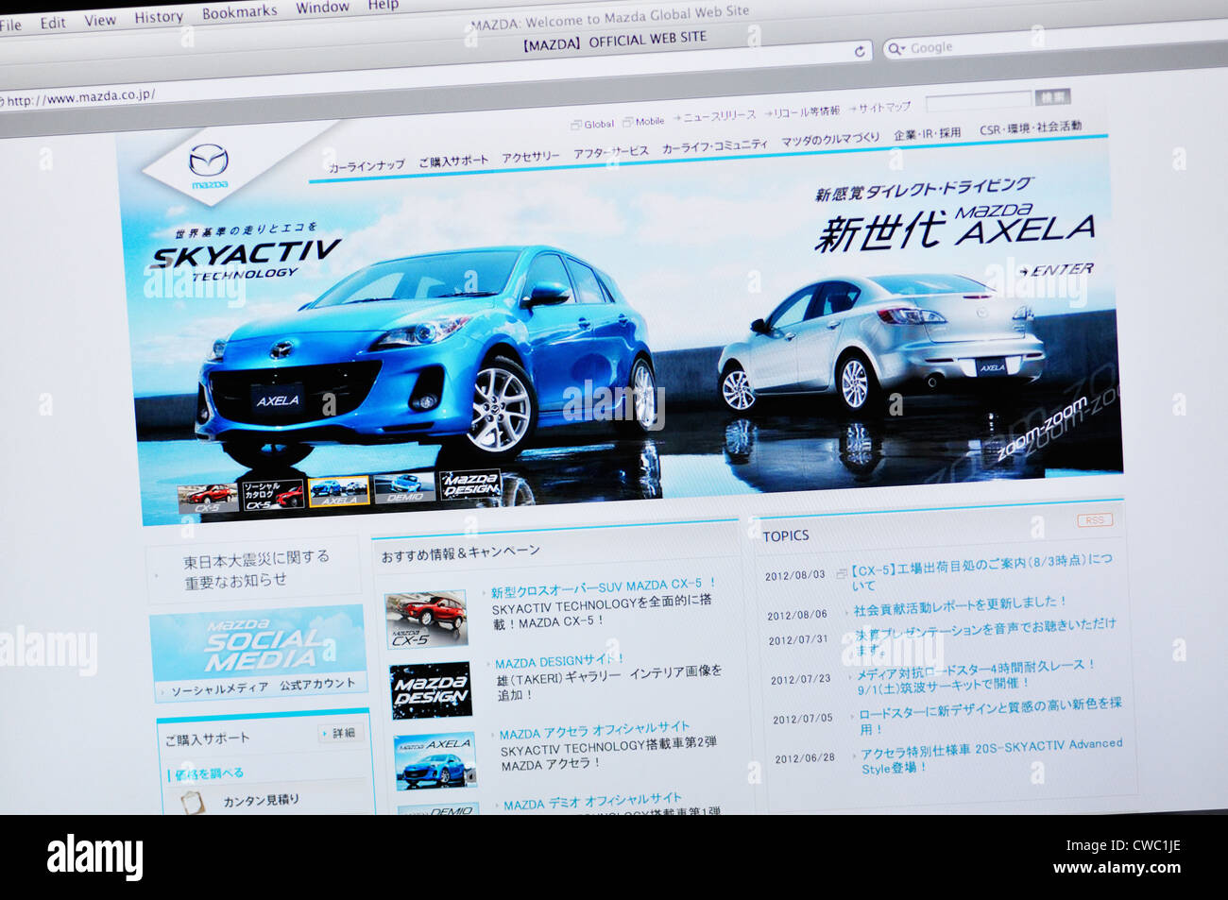Open the Mazda Social Media banner
1228x900 pixels.
257,654
